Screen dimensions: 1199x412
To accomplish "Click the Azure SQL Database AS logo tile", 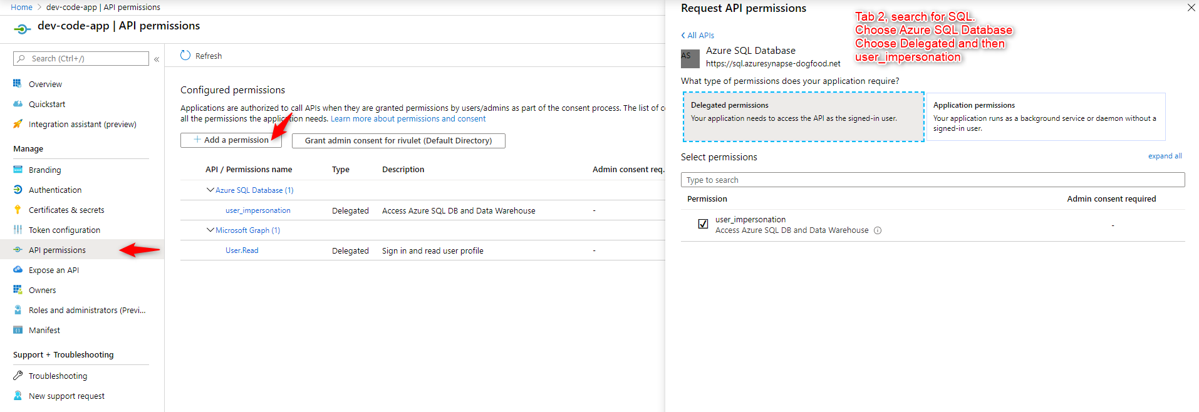I will pyautogui.click(x=690, y=58).
